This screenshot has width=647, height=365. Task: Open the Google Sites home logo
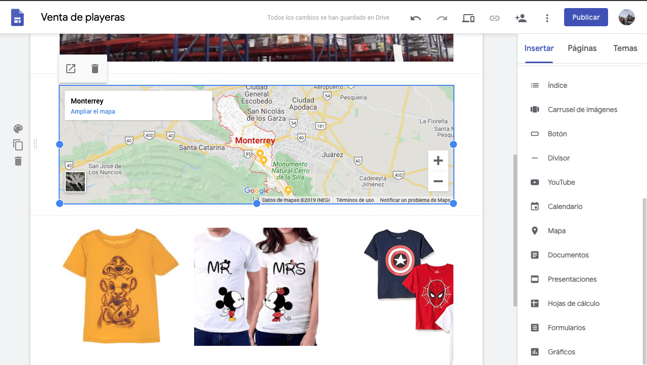[x=18, y=18]
